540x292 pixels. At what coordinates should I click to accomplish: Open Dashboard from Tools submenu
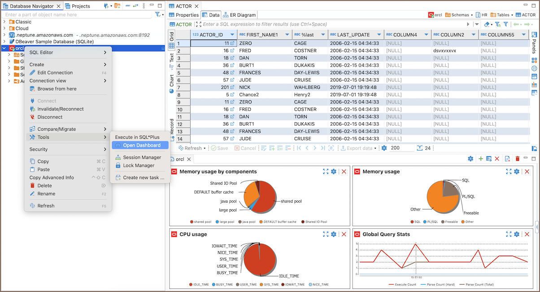pos(140,145)
